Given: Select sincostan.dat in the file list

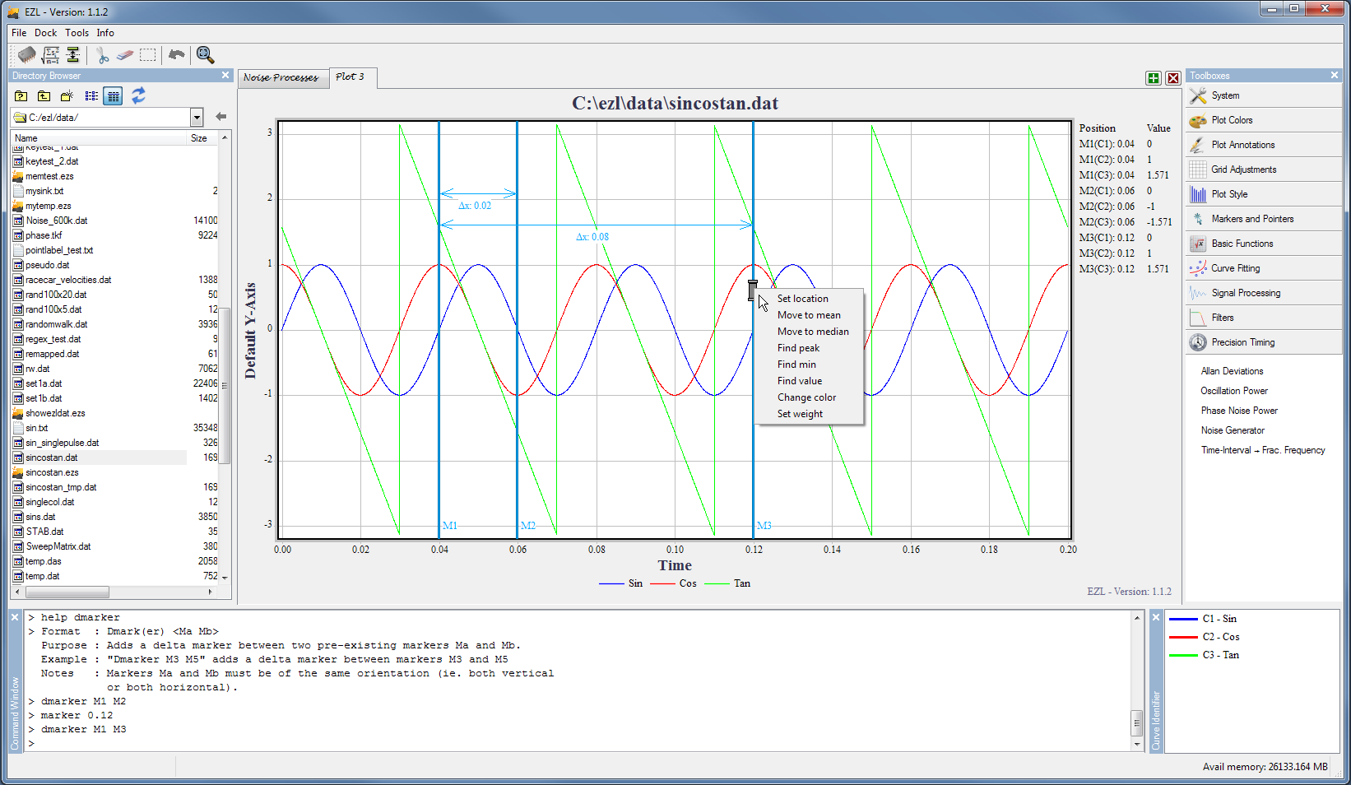Looking at the screenshot, I should (x=51, y=458).
